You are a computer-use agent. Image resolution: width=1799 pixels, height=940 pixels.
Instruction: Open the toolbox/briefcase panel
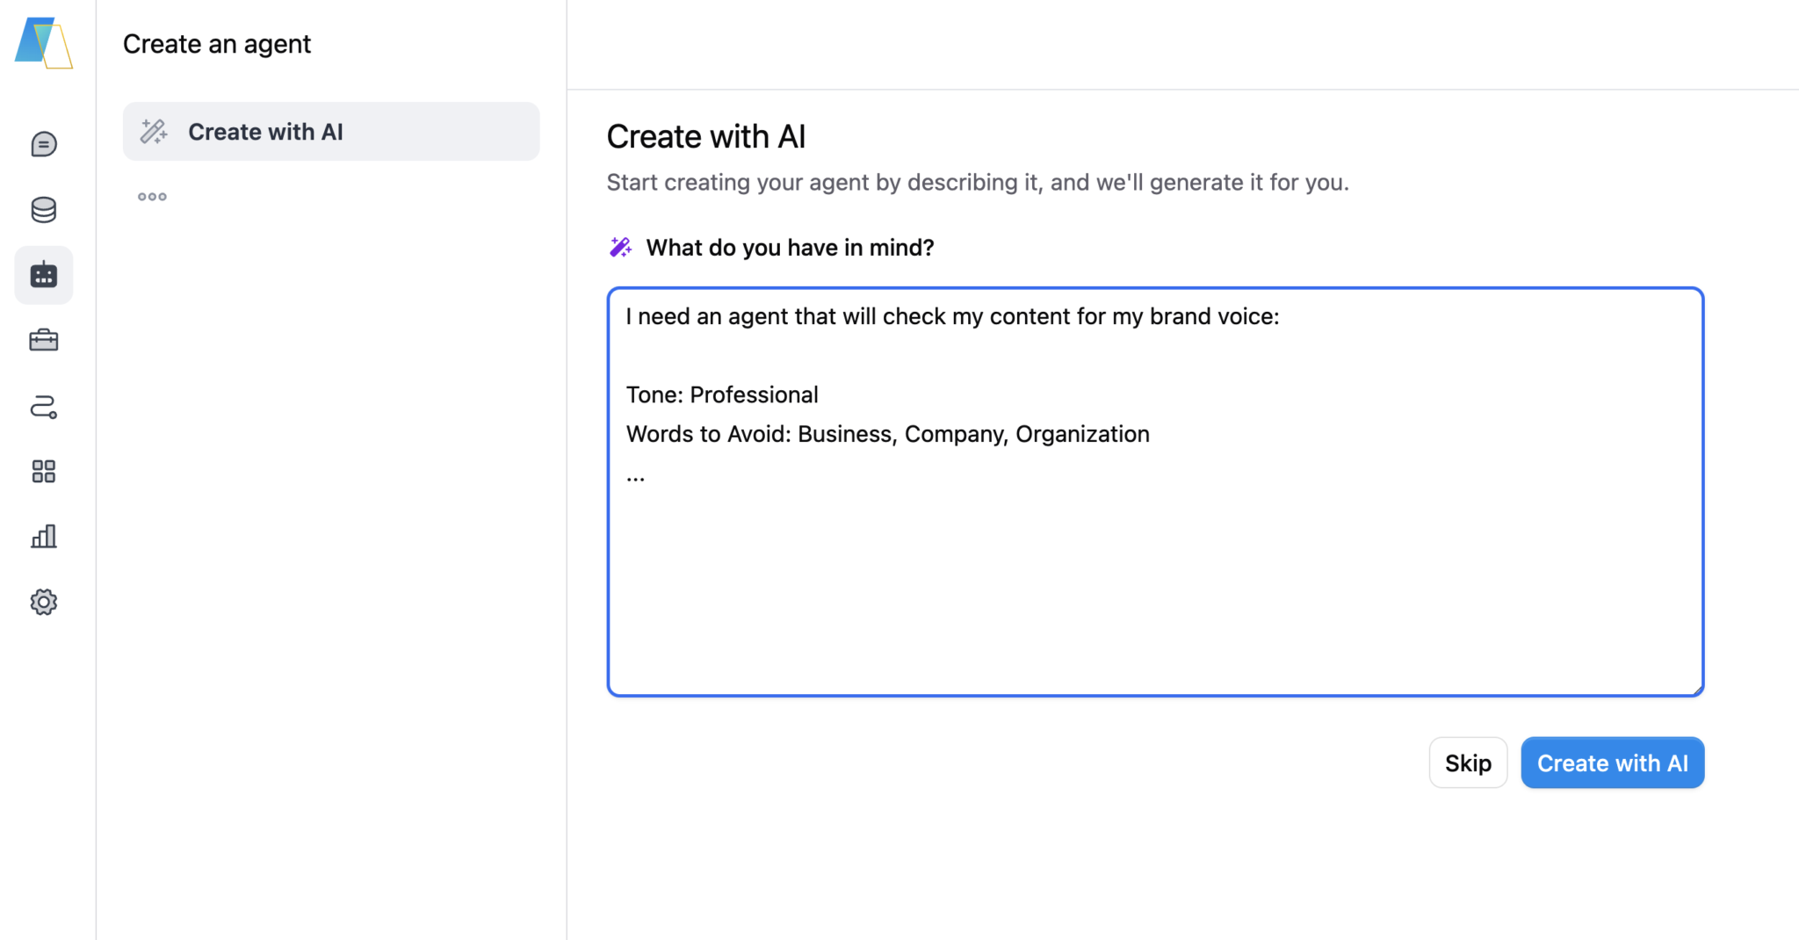(x=43, y=340)
